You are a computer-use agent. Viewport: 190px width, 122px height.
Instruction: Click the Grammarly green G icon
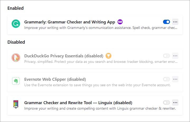[16, 24]
